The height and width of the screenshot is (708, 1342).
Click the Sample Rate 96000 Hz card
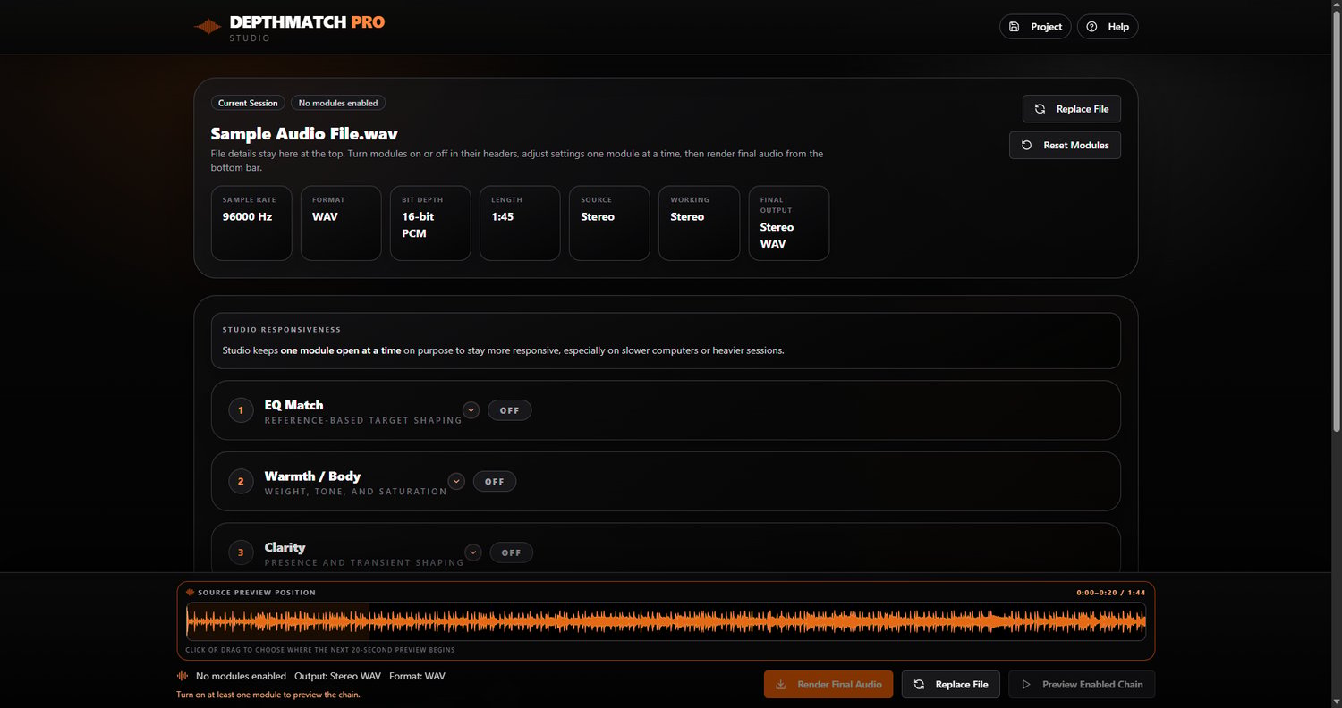pyautogui.click(x=251, y=223)
